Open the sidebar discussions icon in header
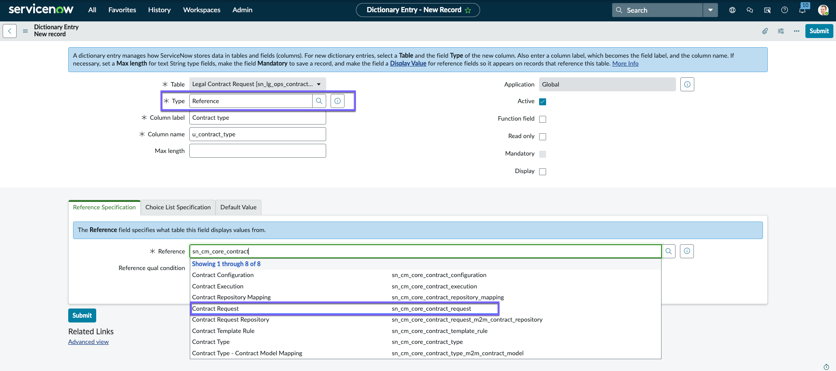Viewport: 836px width, 371px height. 767,10
